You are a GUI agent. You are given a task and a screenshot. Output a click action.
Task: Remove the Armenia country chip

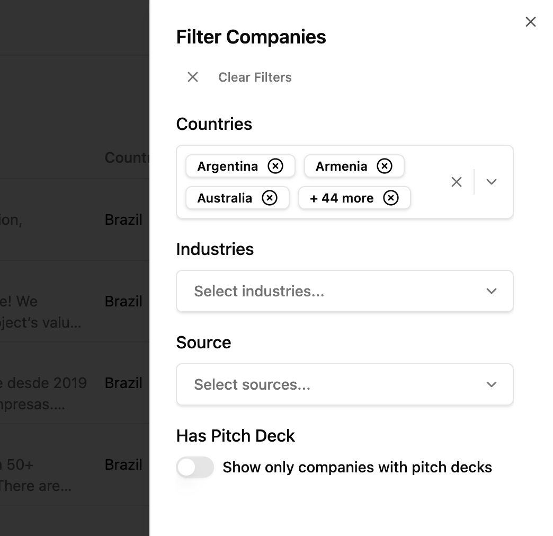click(x=385, y=166)
